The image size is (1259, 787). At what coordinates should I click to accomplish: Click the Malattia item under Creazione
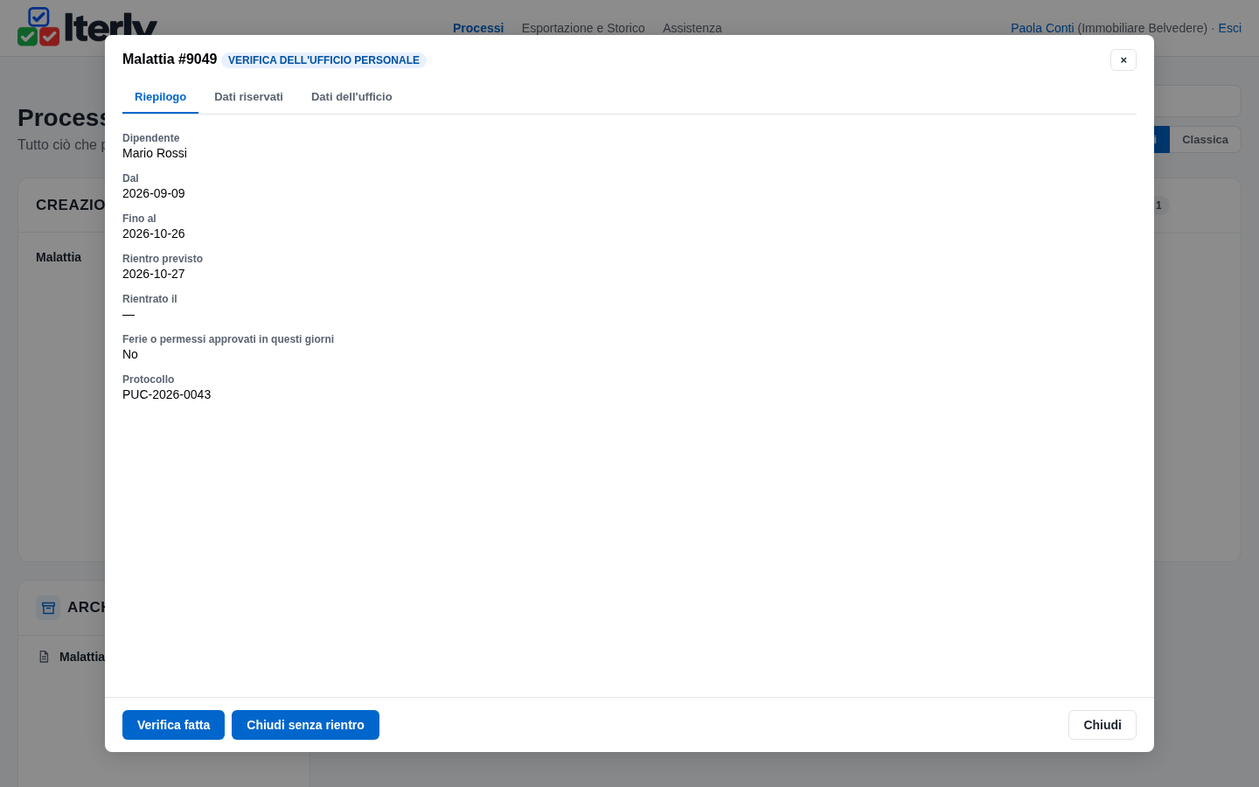point(59,257)
